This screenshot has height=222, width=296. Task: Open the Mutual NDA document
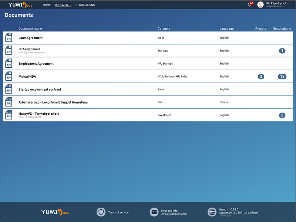(27, 77)
